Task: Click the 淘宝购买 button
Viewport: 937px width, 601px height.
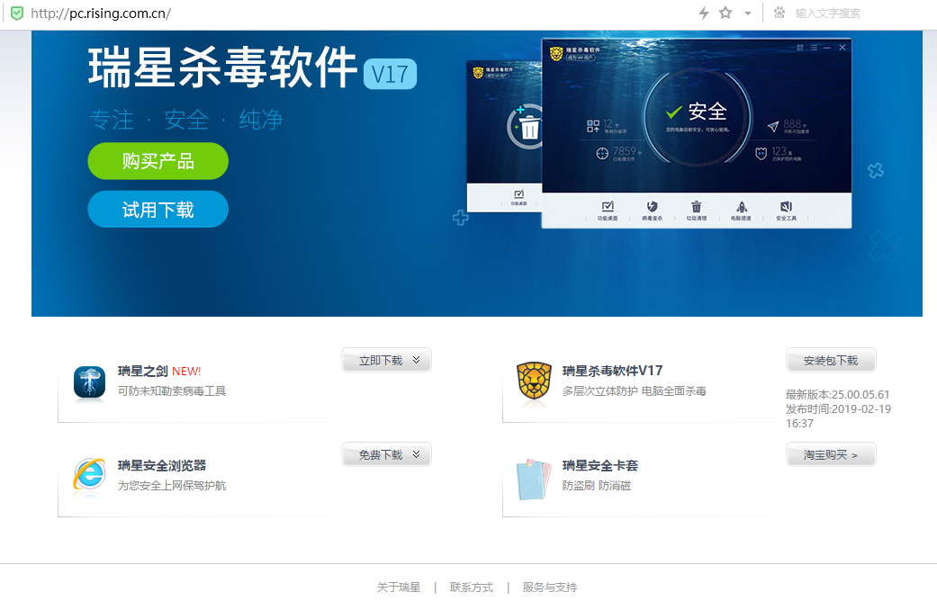Action: pyautogui.click(x=831, y=454)
